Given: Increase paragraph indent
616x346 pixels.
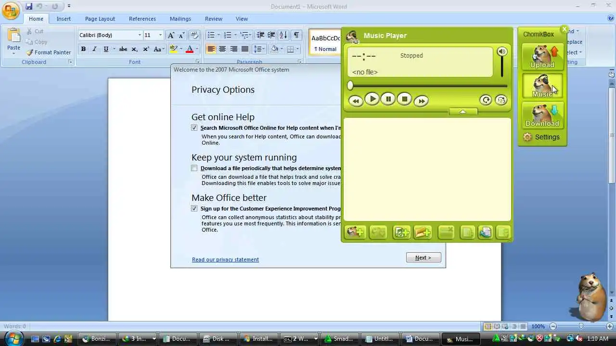Looking at the screenshot, I should click(x=271, y=35).
